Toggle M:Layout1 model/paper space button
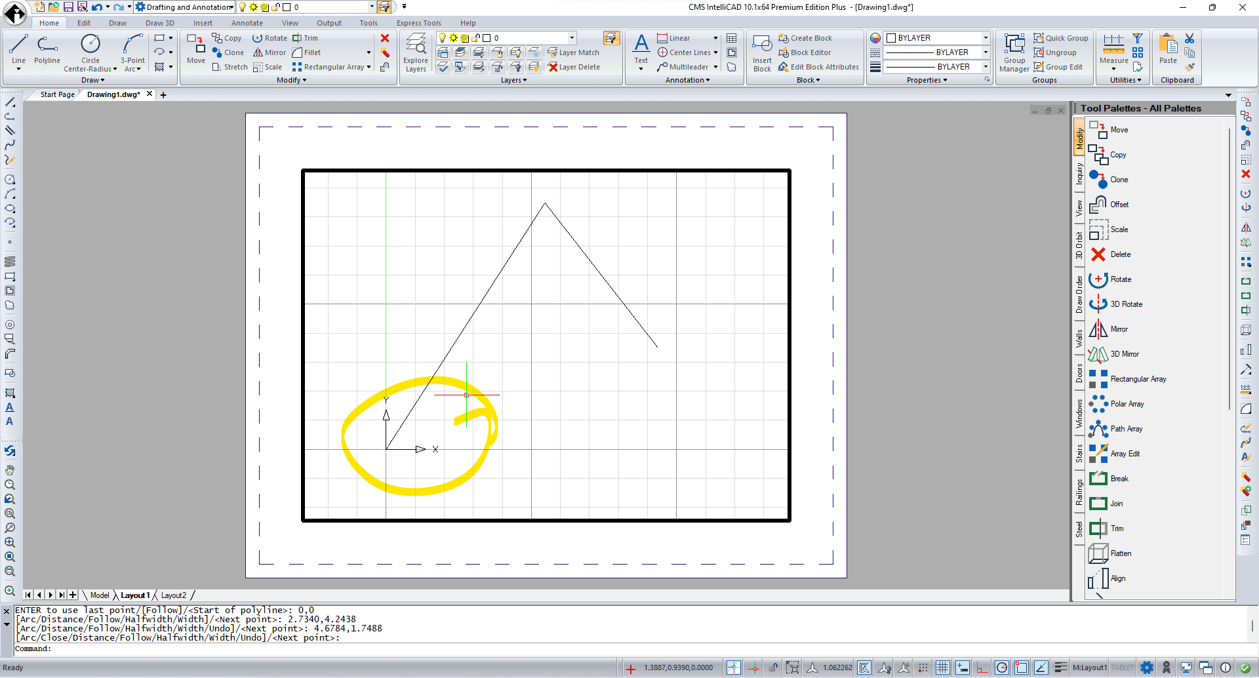Viewport: 1259px width, 678px height. click(1089, 668)
